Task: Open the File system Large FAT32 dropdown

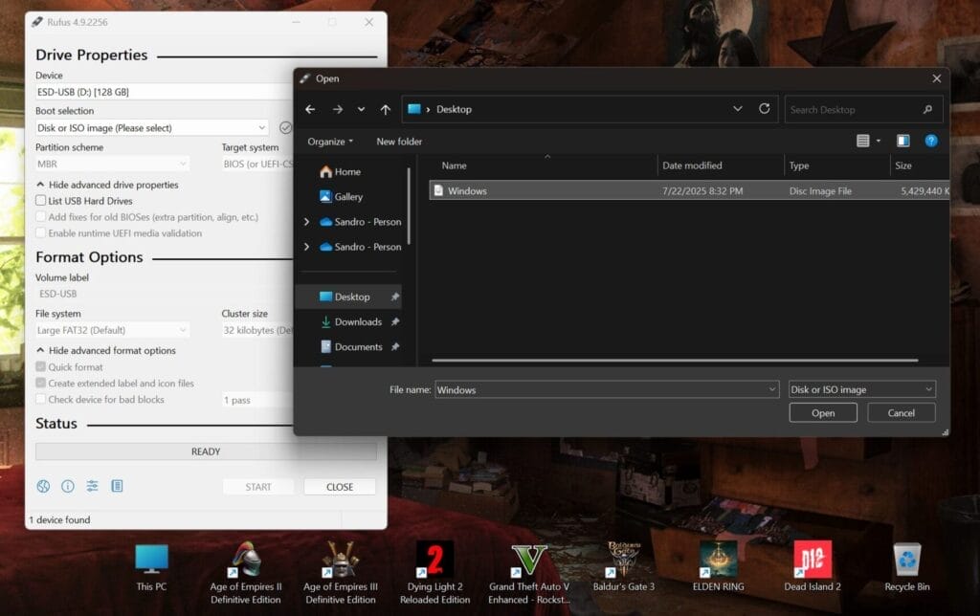Action: 113,330
